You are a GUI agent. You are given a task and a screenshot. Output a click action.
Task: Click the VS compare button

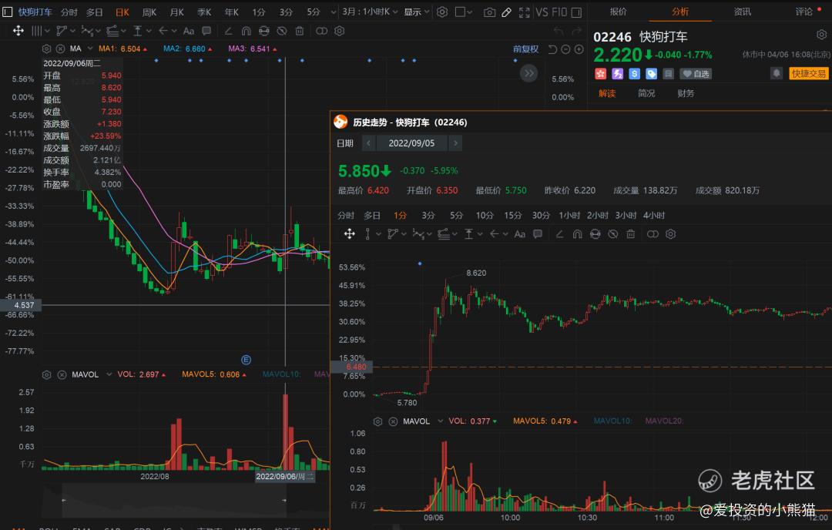[542, 12]
